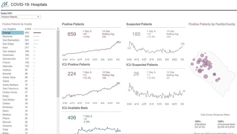Click the Los Angeles horizontal bar
Screen dimensions: 237x134
[45, 29]
